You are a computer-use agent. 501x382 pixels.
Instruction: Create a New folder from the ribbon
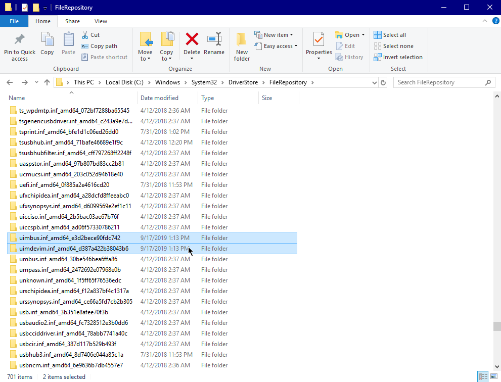(242, 46)
